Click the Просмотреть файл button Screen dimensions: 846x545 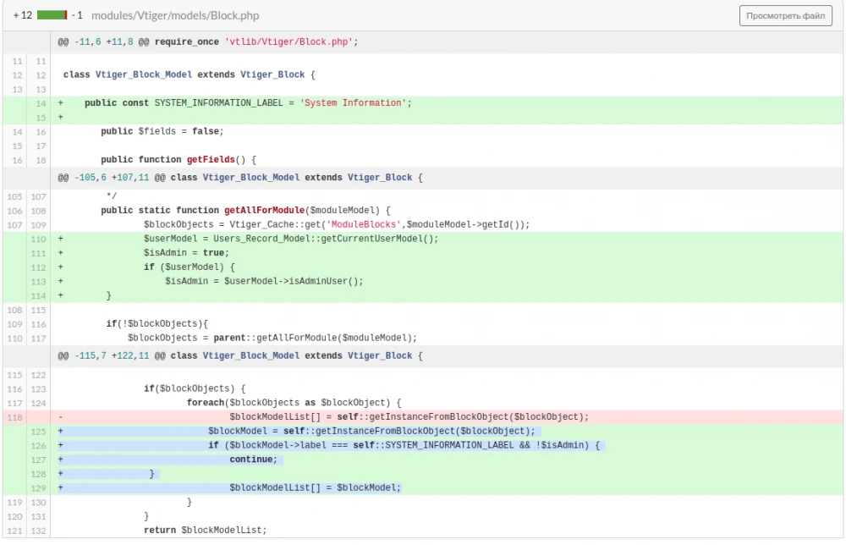785,15
